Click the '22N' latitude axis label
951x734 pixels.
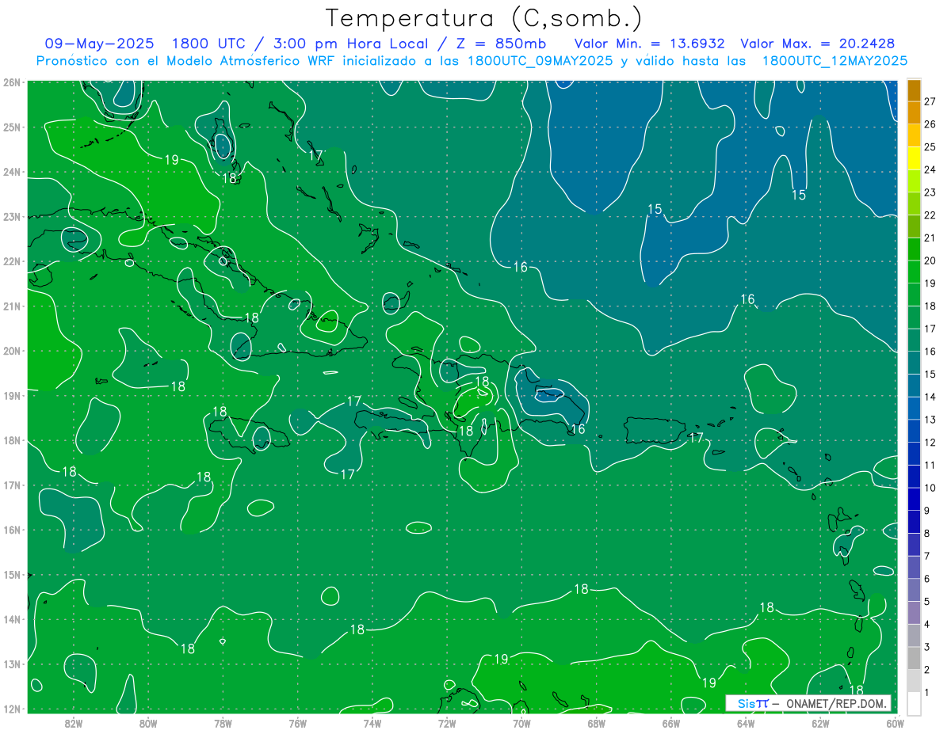pos(11,261)
